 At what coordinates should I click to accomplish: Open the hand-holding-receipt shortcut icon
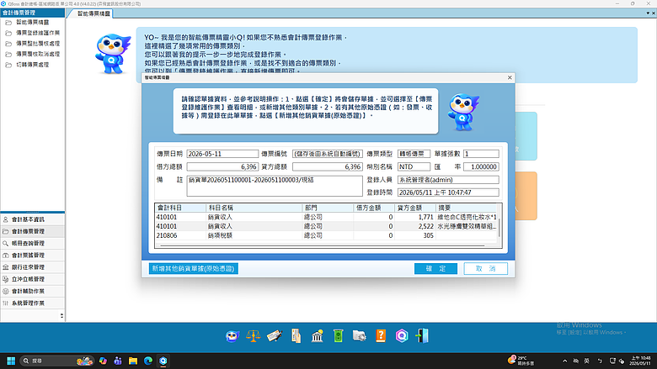[296, 336]
